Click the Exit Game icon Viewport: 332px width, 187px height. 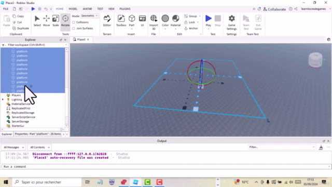point(258,22)
